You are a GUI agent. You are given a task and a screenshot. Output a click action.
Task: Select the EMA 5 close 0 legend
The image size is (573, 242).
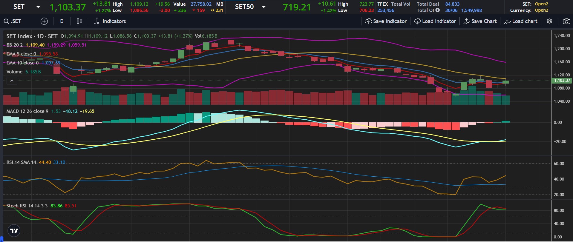(21, 54)
